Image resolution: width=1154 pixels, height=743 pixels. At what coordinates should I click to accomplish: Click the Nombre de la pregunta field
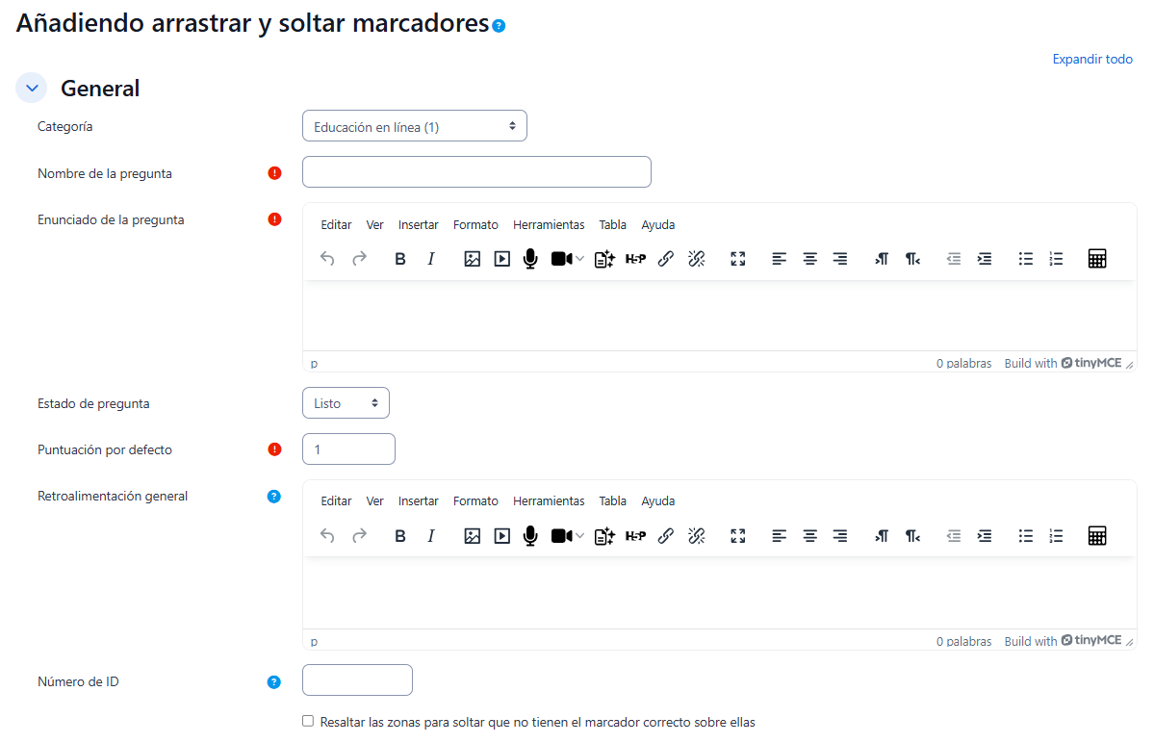coord(476,172)
